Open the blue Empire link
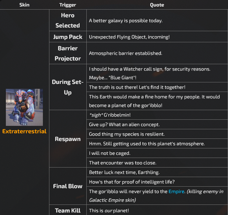The width and height of the screenshot is (228, 215). point(176,192)
